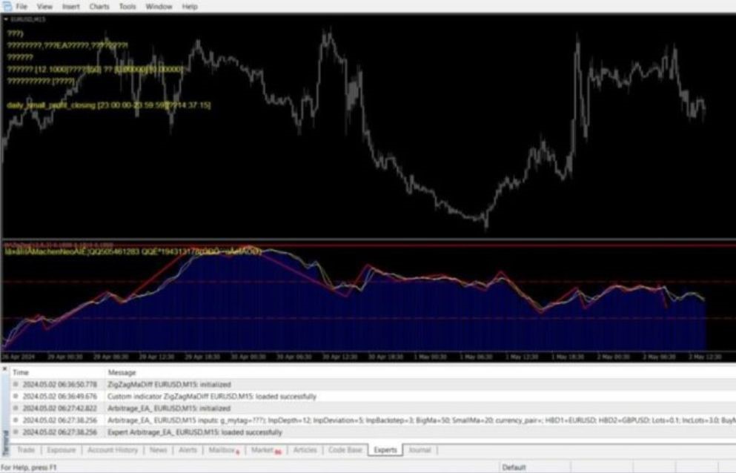Click the MetaTrader application icon in title bar
Image resolution: width=736 pixels, height=473 pixels.
[7, 6]
